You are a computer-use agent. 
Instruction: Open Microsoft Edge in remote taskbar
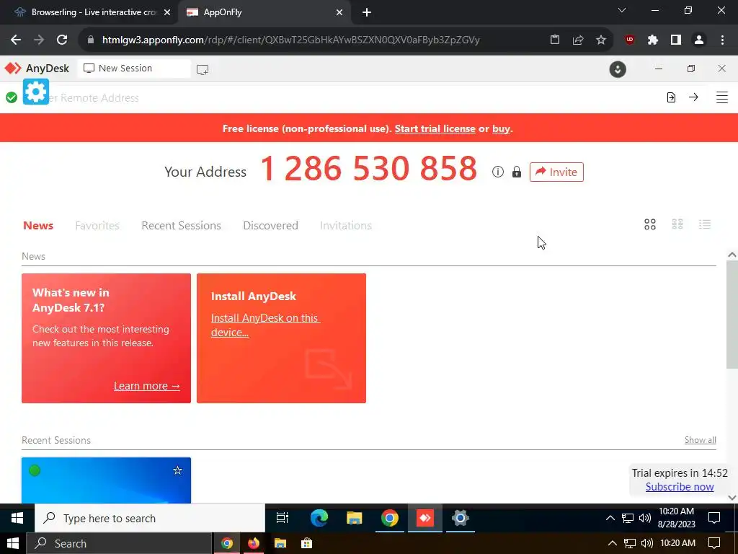(x=319, y=518)
